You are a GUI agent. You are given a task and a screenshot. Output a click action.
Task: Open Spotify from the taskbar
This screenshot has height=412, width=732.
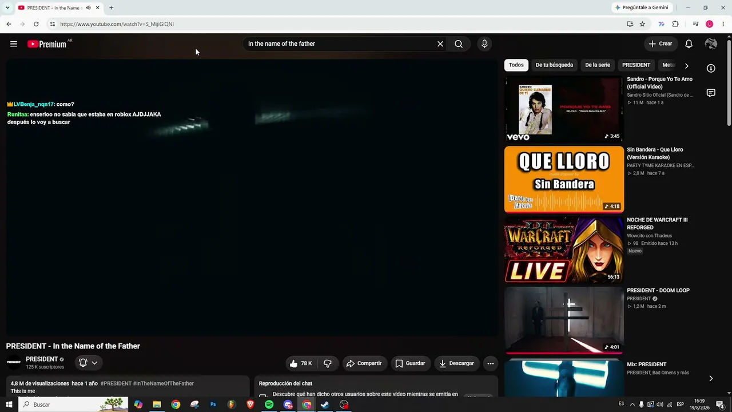pos(269,405)
